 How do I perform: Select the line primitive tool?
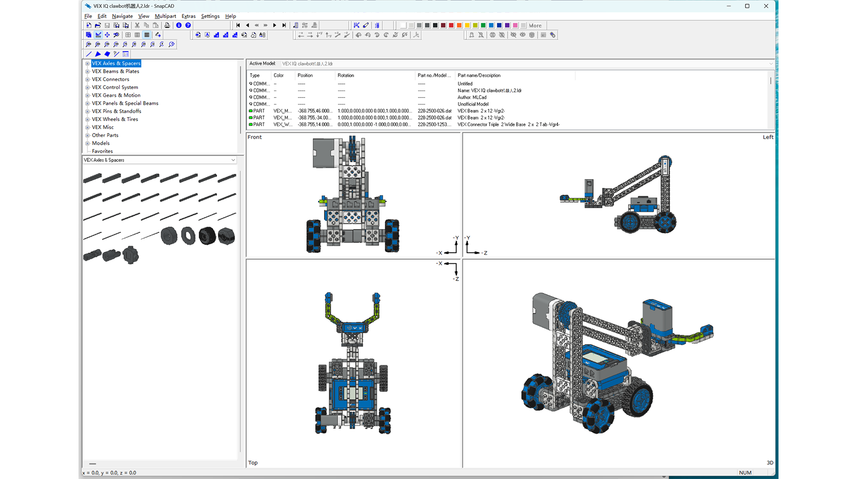pos(89,54)
